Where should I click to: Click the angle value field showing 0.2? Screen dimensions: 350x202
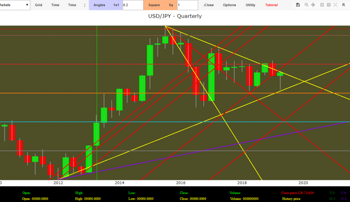click(x=133, y=5)
